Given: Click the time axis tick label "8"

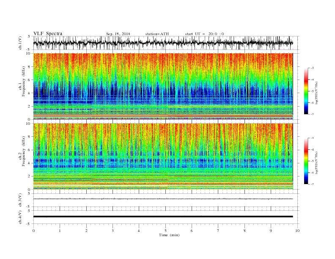Looking at the screenshot, I should 244,231.
